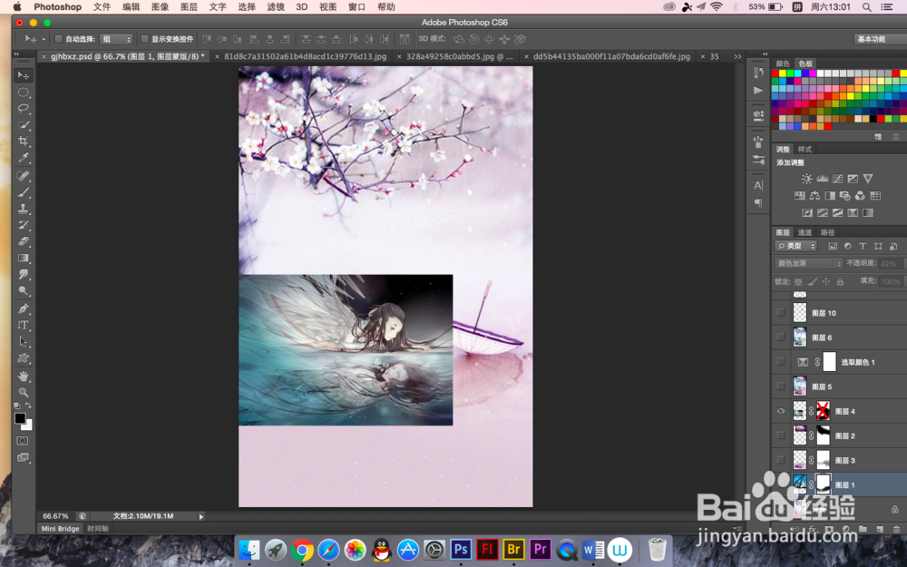Switch to the 通道 tab

[x=805, y=232]
